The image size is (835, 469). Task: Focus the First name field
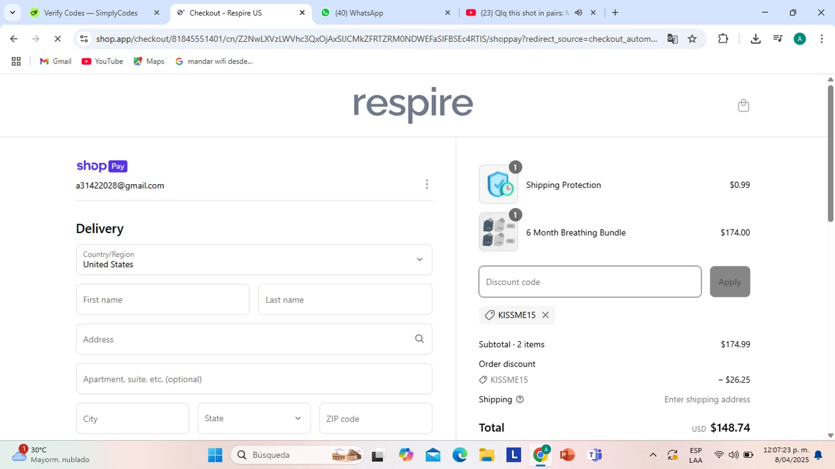tap(163, 299)
